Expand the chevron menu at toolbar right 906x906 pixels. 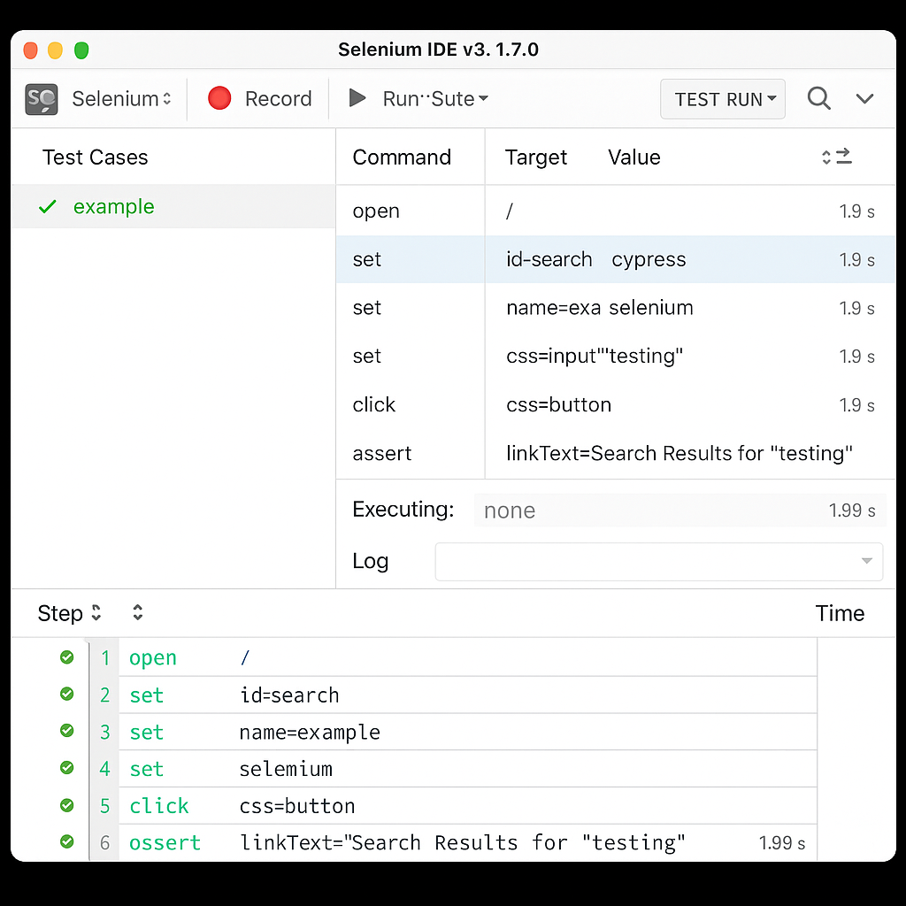pos(864,98)
